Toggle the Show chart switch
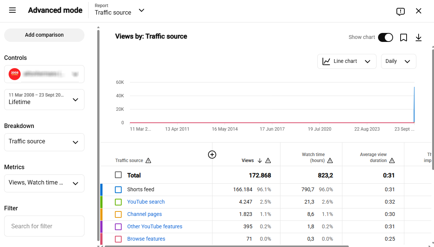434x247 pixels. pos(386,37)
